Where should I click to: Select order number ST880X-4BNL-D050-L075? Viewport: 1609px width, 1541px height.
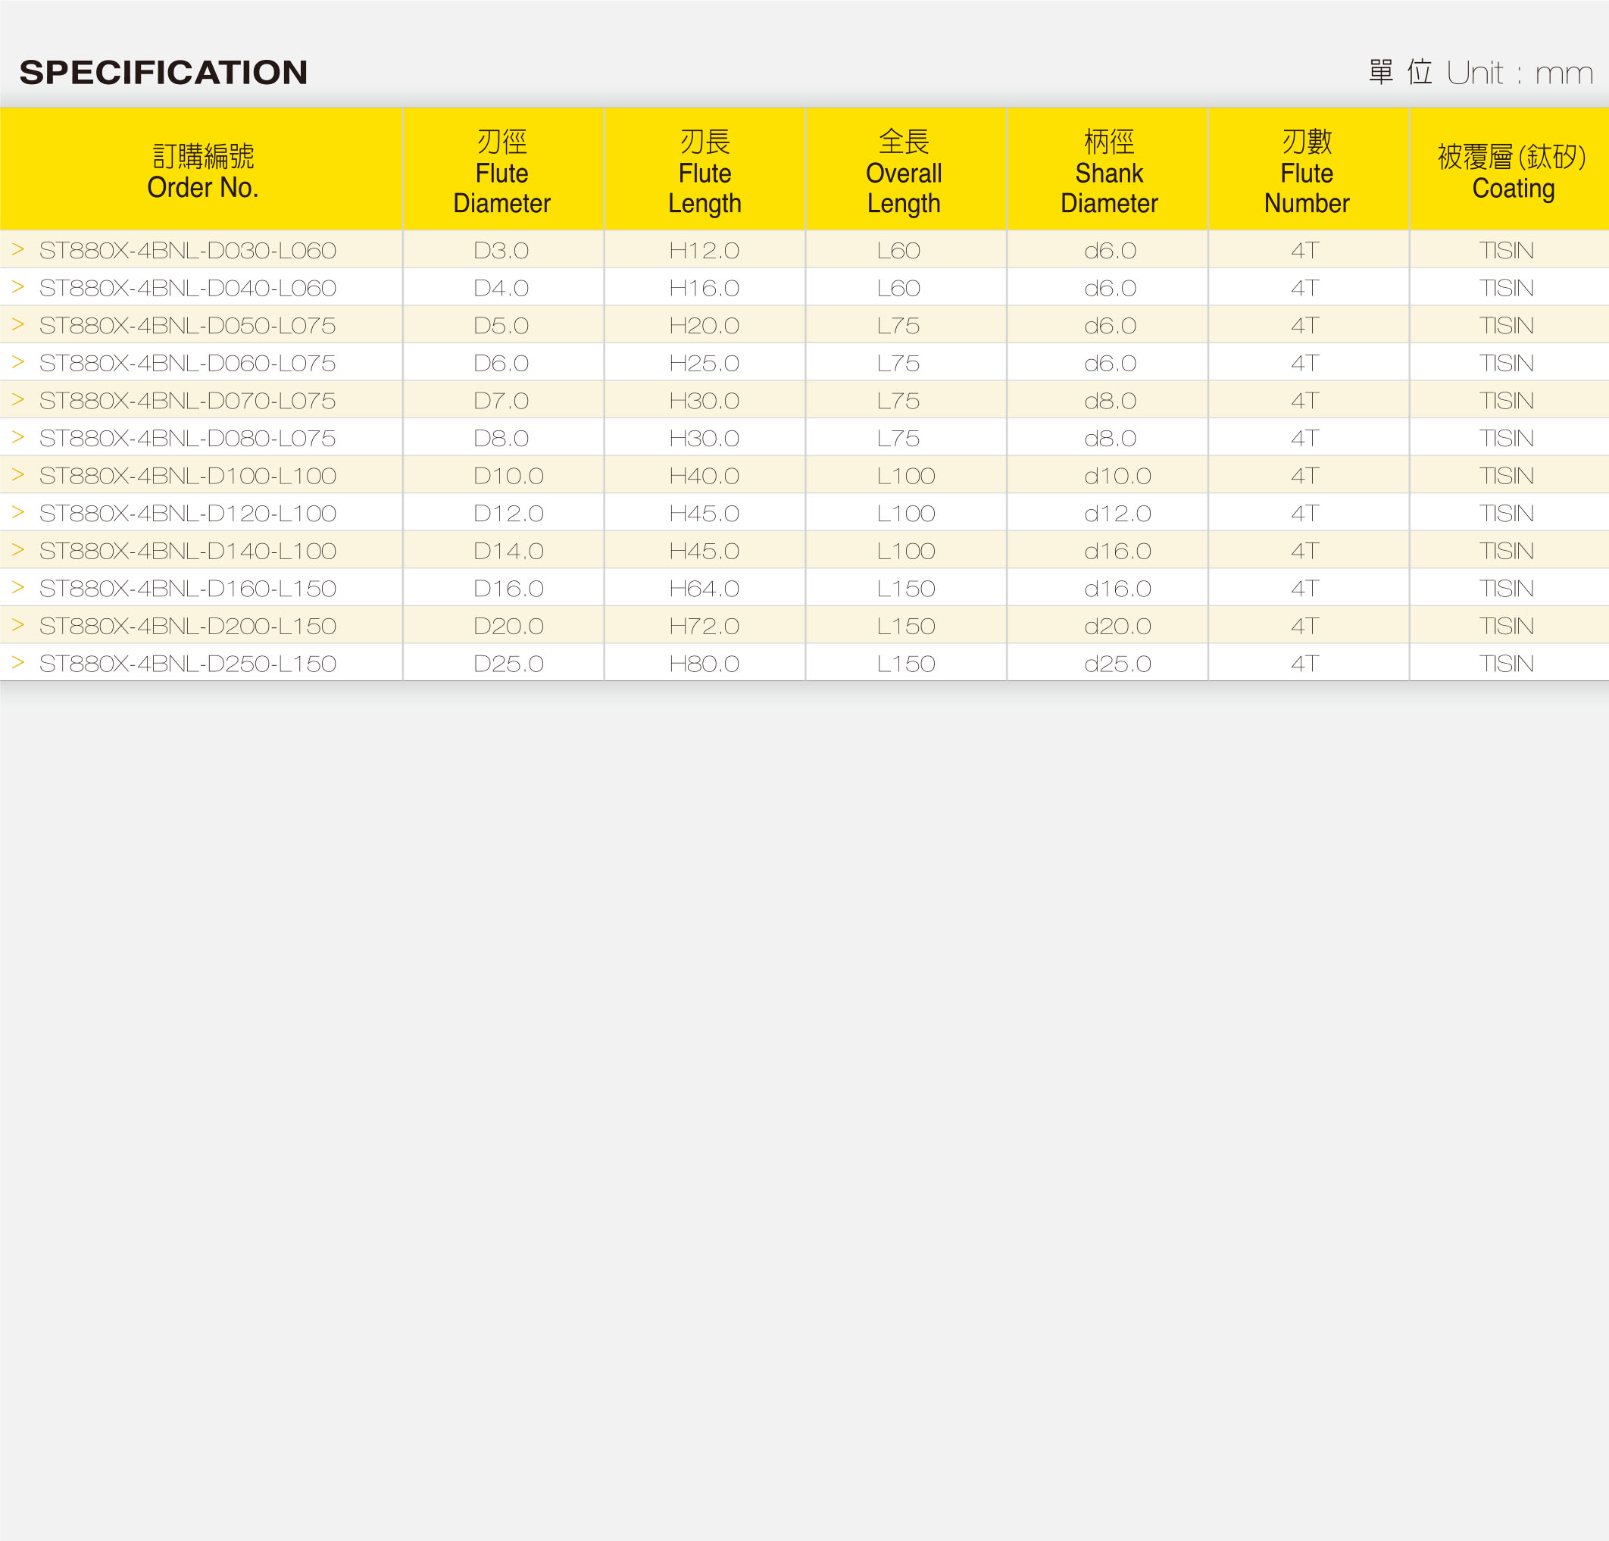[188, 326]
